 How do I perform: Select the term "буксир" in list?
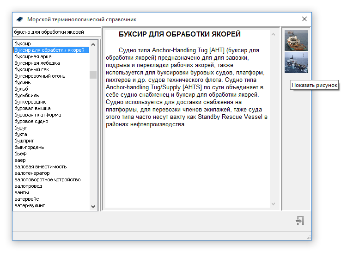point(23,43)
